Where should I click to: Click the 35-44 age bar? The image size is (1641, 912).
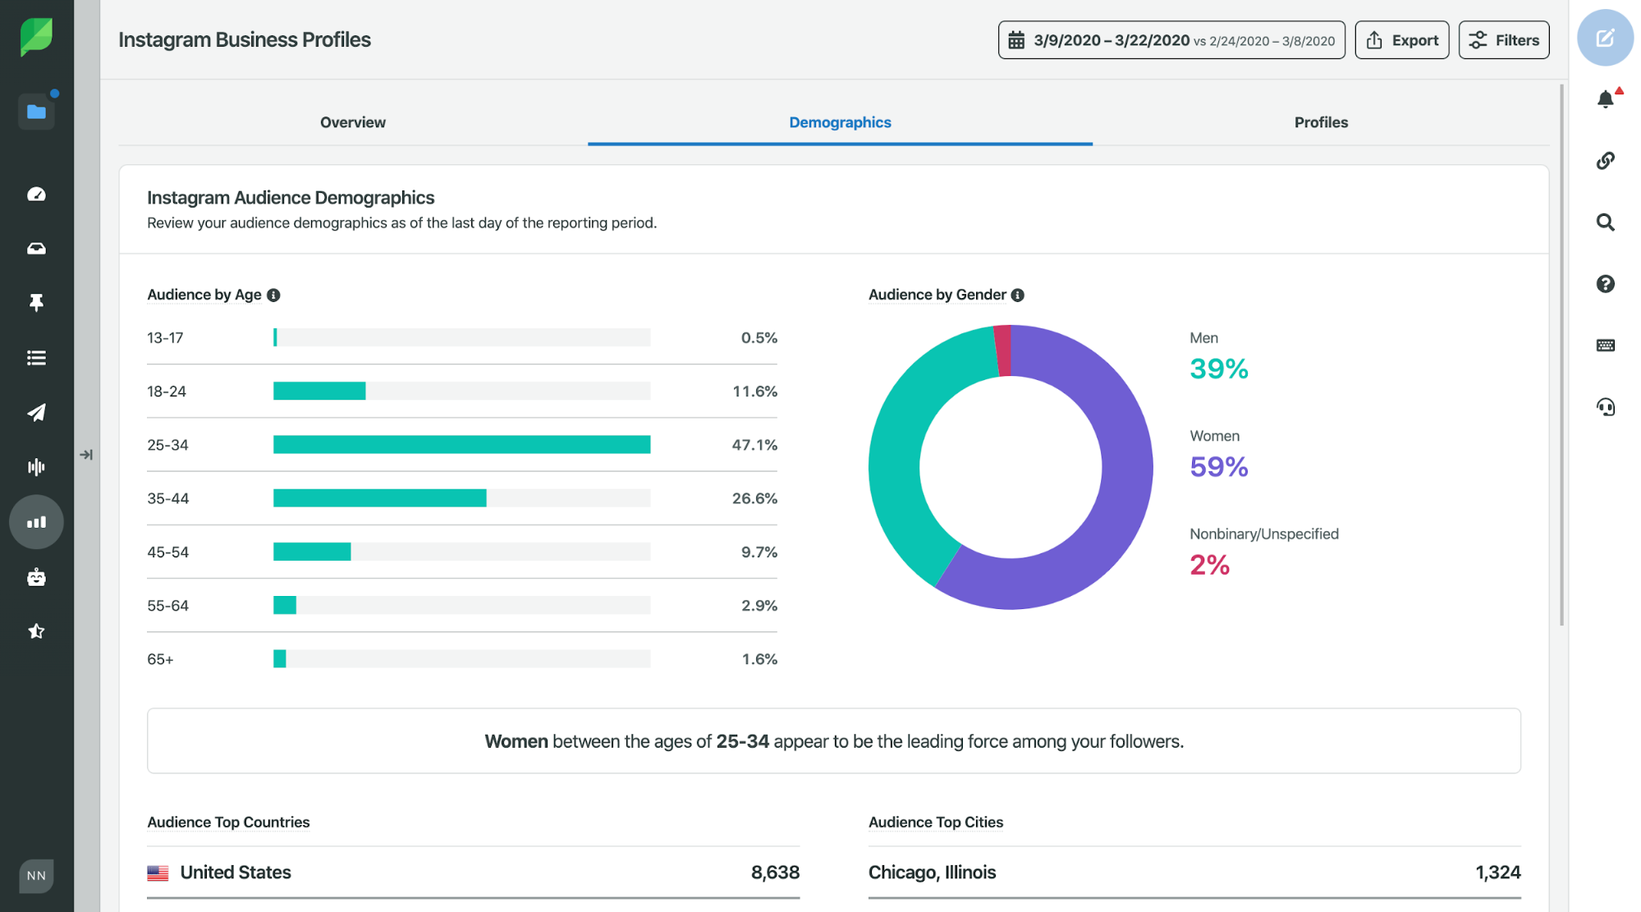pyautogui.click(x=379, y=498)
